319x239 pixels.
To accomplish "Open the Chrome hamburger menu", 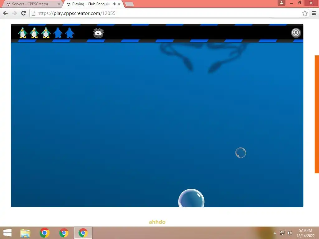I will pos(314,13).
